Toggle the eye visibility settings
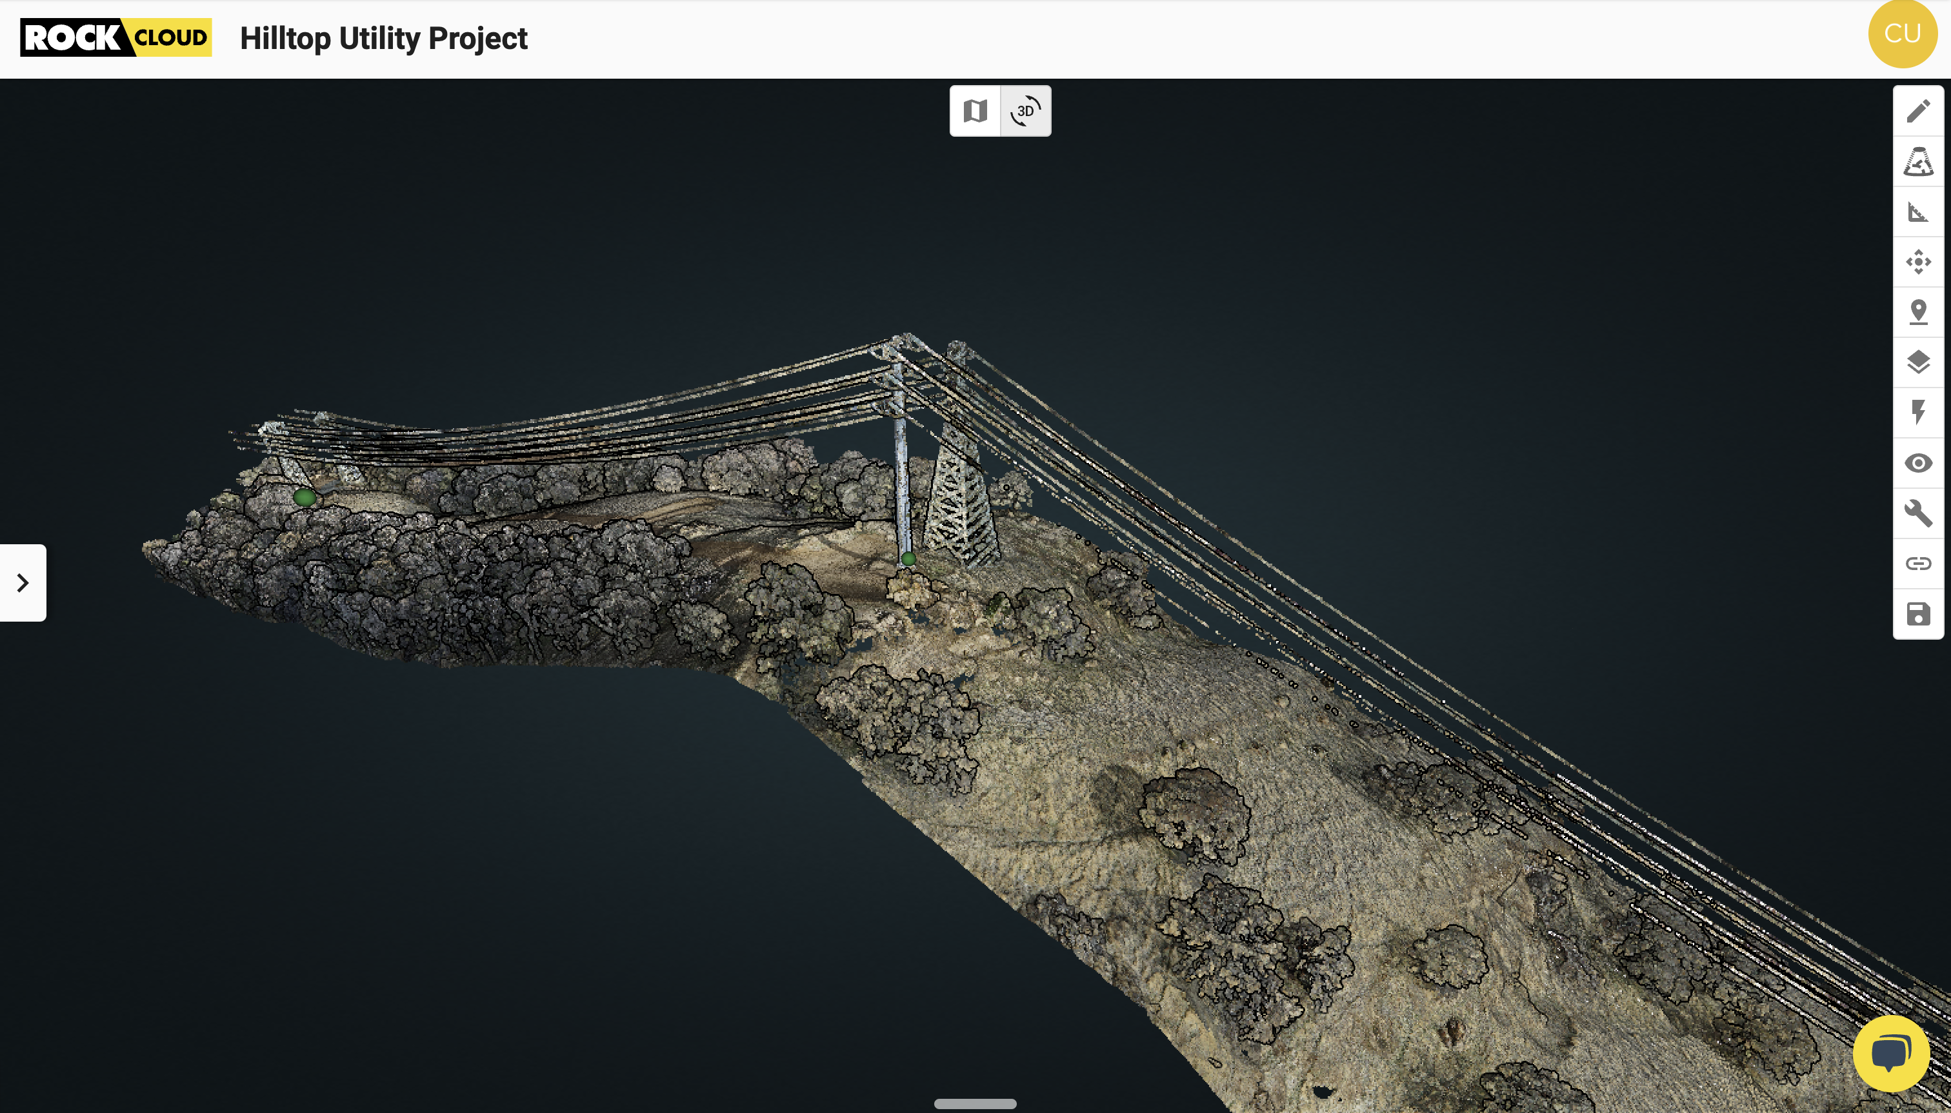The height and width of the screenshot is (1113, 1951). click(1918, 463)
